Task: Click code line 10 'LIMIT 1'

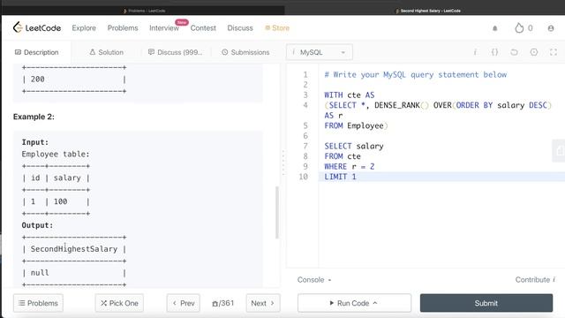Action: 340,177
